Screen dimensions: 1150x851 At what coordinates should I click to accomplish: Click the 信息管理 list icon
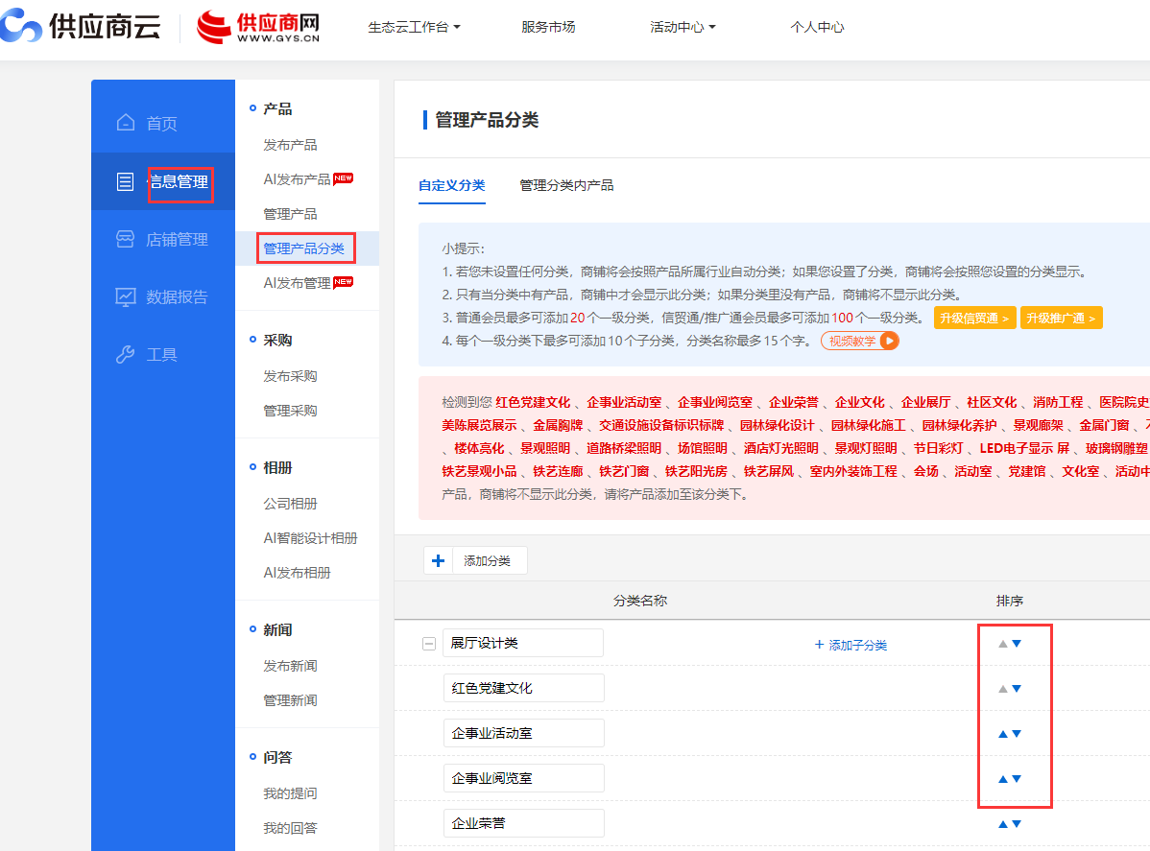125,181
